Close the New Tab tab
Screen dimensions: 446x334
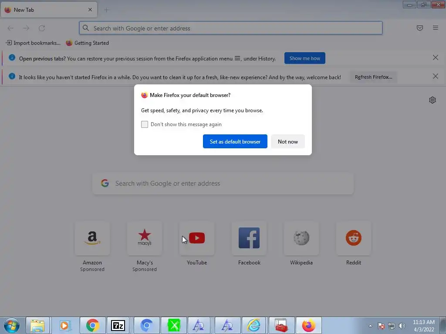[x=90, y=10]
